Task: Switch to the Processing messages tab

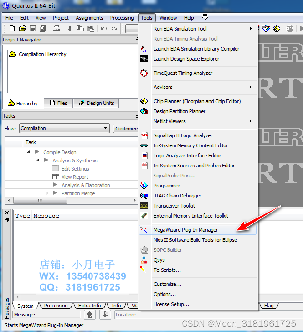Action: pos(56,306)
